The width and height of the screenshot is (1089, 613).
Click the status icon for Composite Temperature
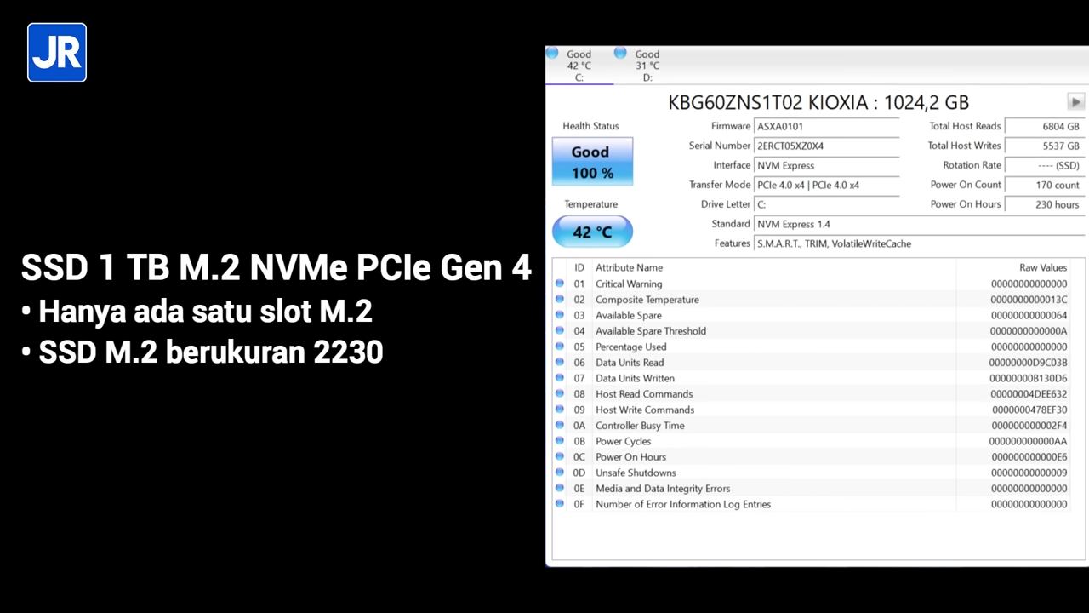(x=559, y=299)
